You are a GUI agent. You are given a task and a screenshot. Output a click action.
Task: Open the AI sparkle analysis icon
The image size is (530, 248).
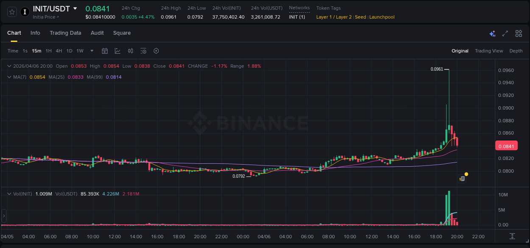492,33
